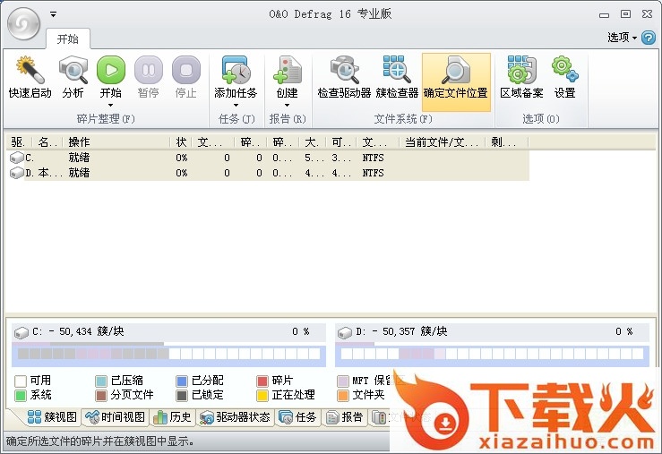Start defragmentation with green 开始 play button

tap(110, 70)
